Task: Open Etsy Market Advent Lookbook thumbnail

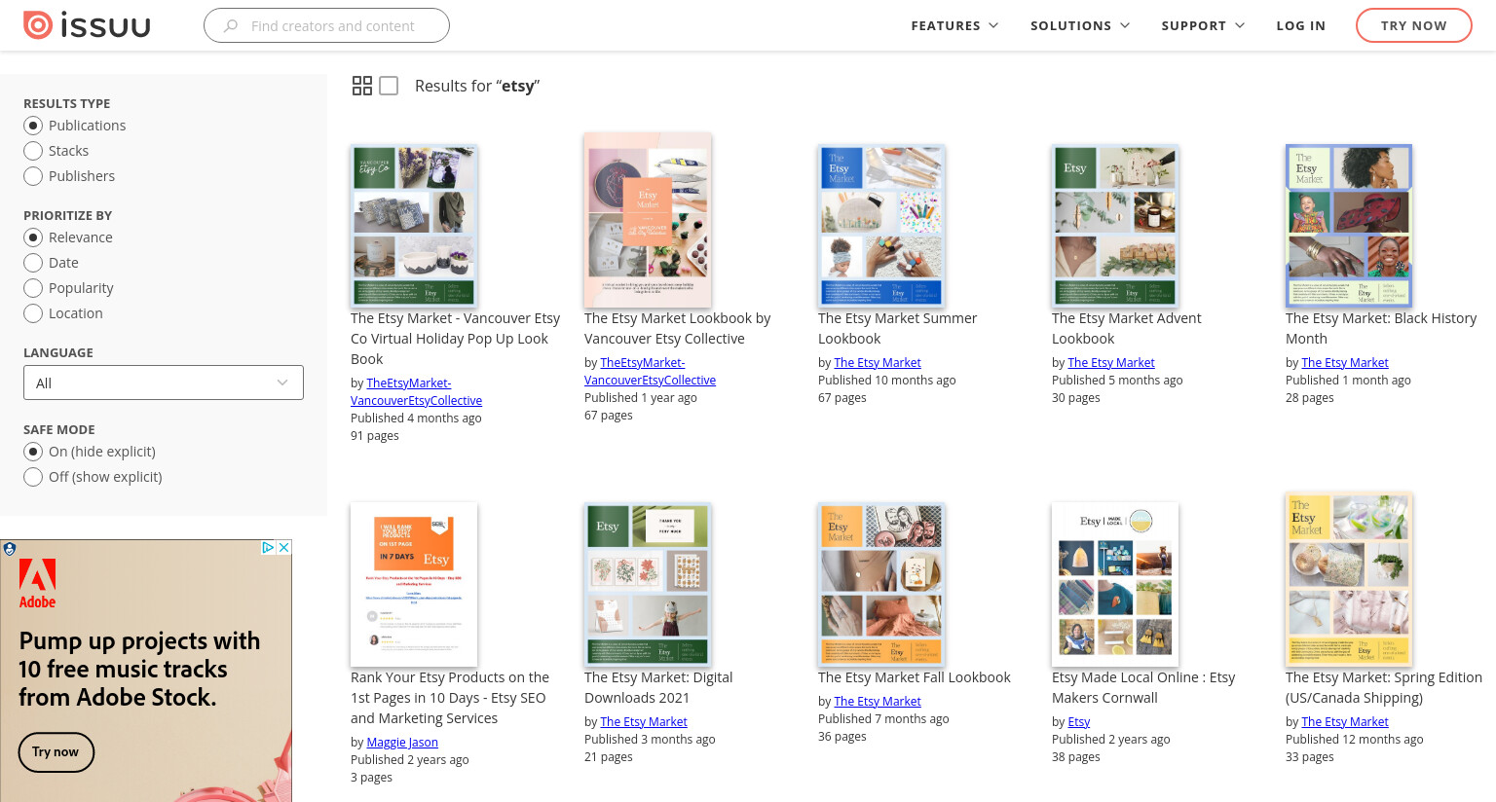Action: [1115, 226]
